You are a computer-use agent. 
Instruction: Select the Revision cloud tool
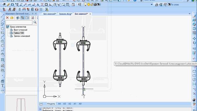[x=2, y=46]
